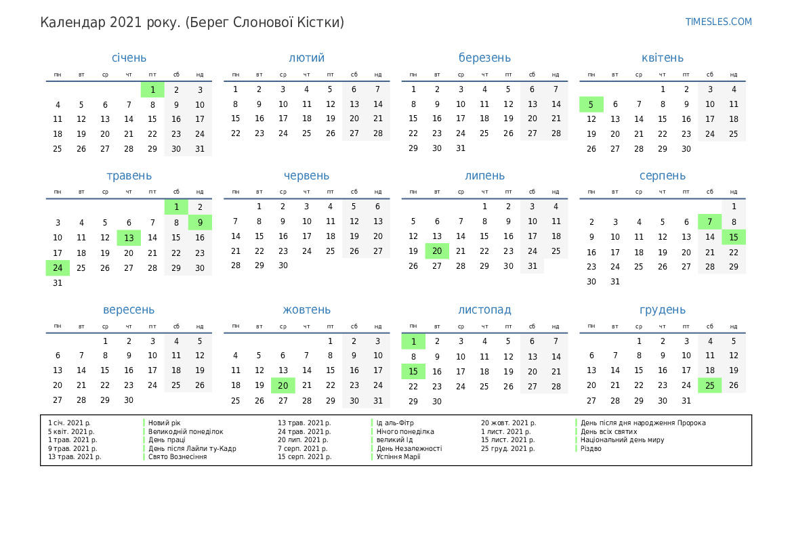Select the month heading 'лютий'
Screen dimensions: 792x560
(307, 58)
